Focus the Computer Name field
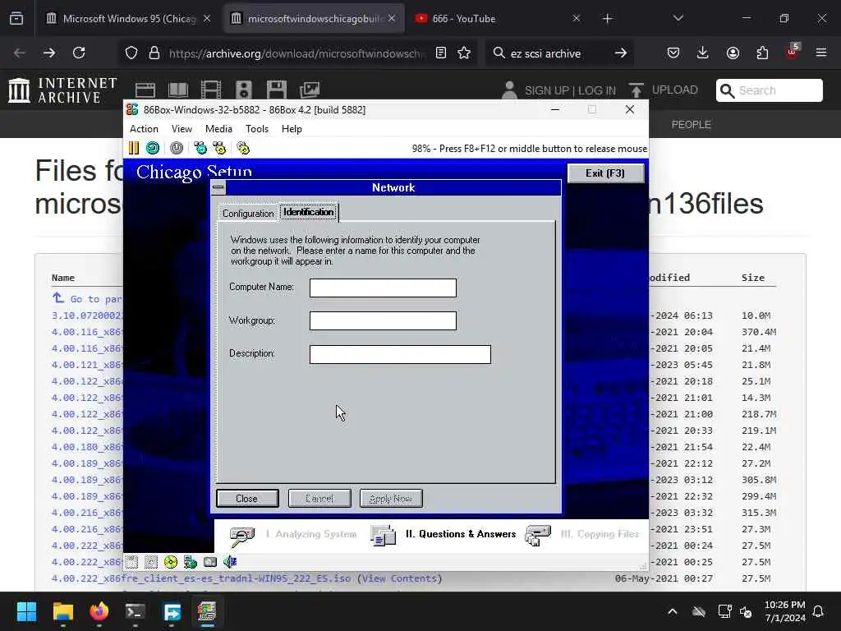841x631 pixels. (x=383, y=288)
